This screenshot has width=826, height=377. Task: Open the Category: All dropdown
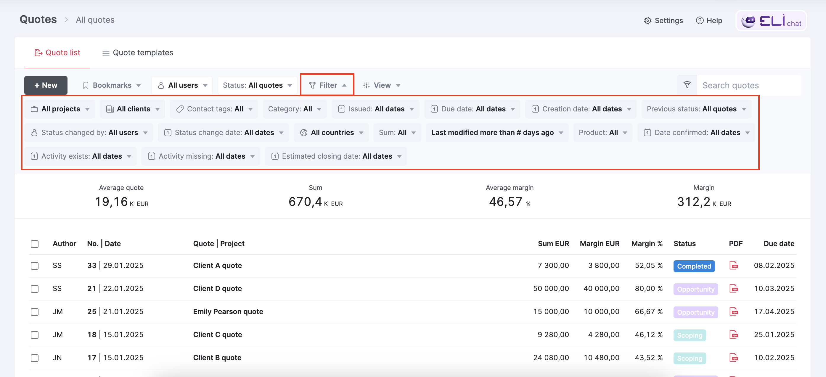click(295, 109)
